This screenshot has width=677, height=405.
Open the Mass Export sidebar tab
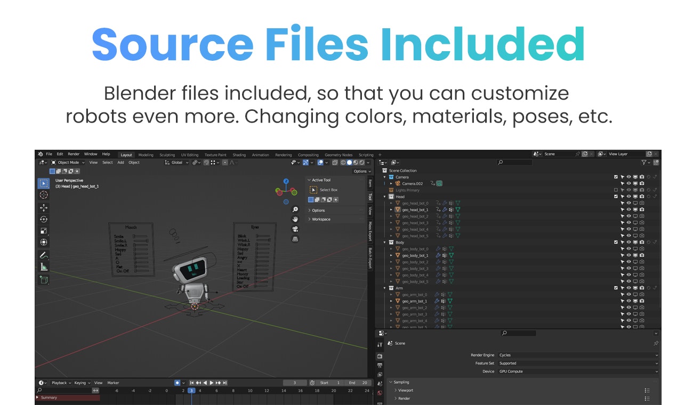[370, 231]
